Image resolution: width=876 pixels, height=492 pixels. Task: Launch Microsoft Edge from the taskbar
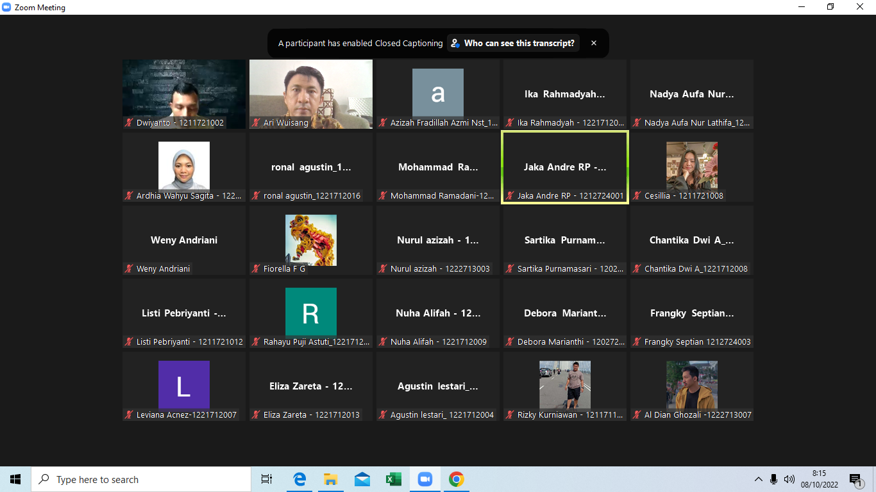pyautogui.click(x=299, y=479)
